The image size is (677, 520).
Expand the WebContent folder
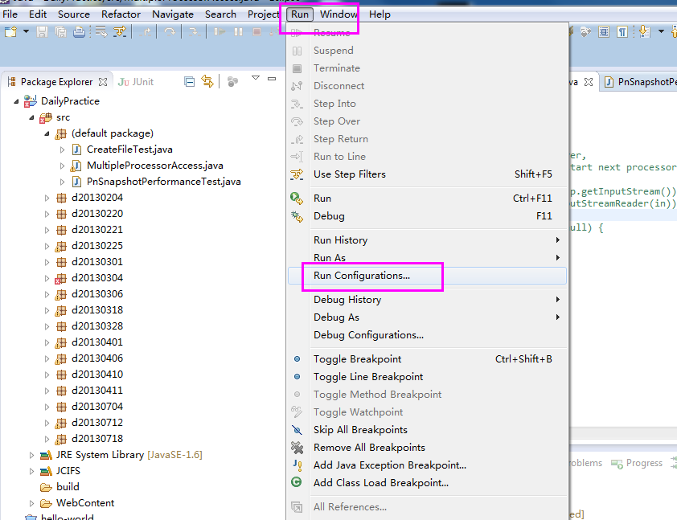(31, 503)
